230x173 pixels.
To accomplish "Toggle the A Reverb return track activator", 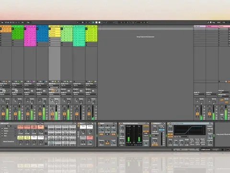I will click(x=197, y=114).
